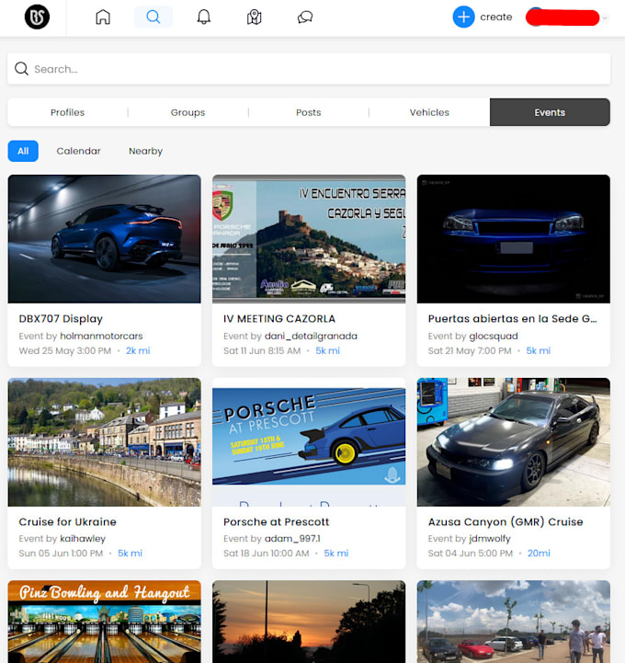Image resolution: width=625 pixels, height=663 pixels.
Task: Switch to the Vehicles tab
Action: [429, 112]
